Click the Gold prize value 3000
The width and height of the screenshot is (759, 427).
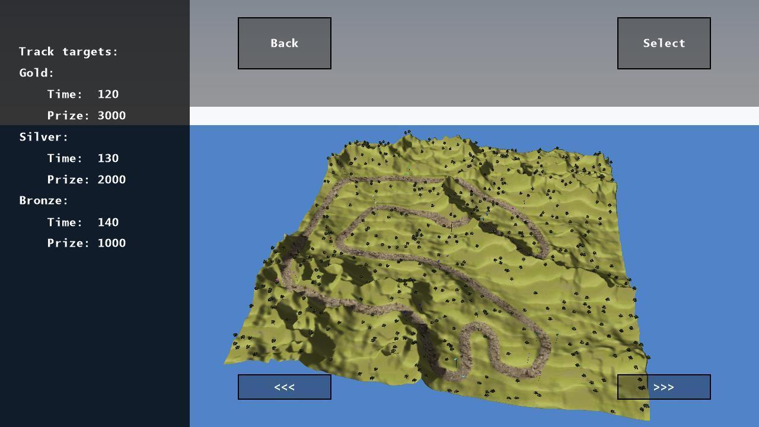[111, 116]
